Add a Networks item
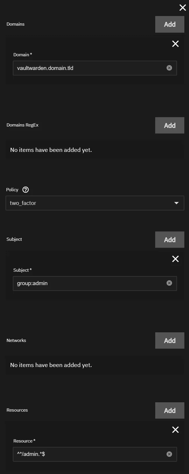189x474 pixels. pos(169,340)
